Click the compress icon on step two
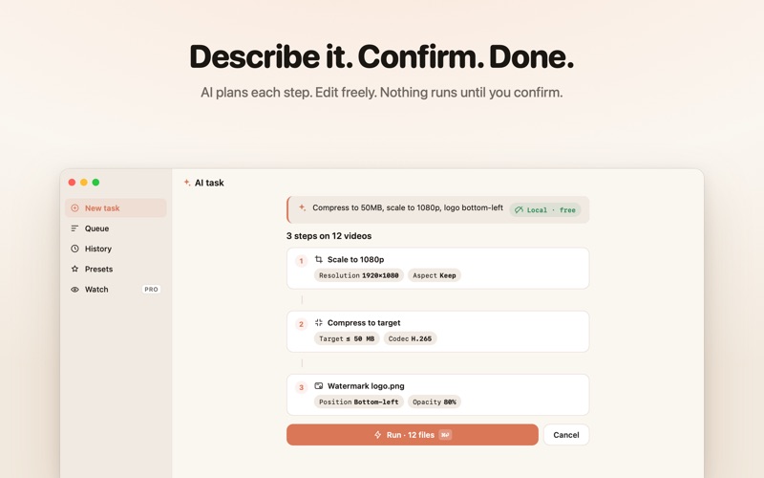 (x=319, y=322)
